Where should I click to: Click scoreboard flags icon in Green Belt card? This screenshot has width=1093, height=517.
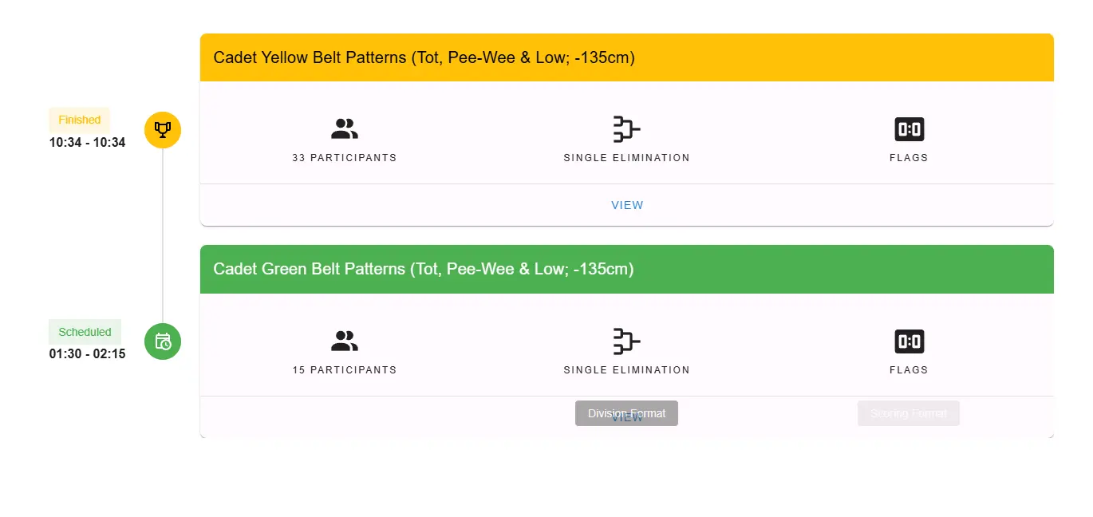click(909, 341)
